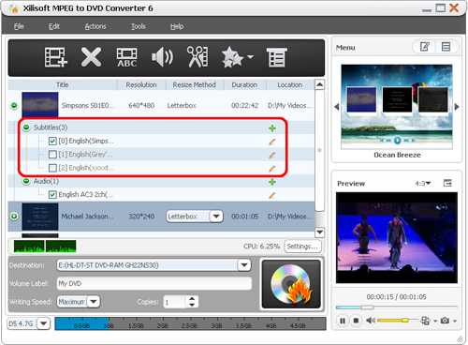Toggle the English AC3 2ch checkbox
This screenshot has width=468, height=345.
pos(52,195)
